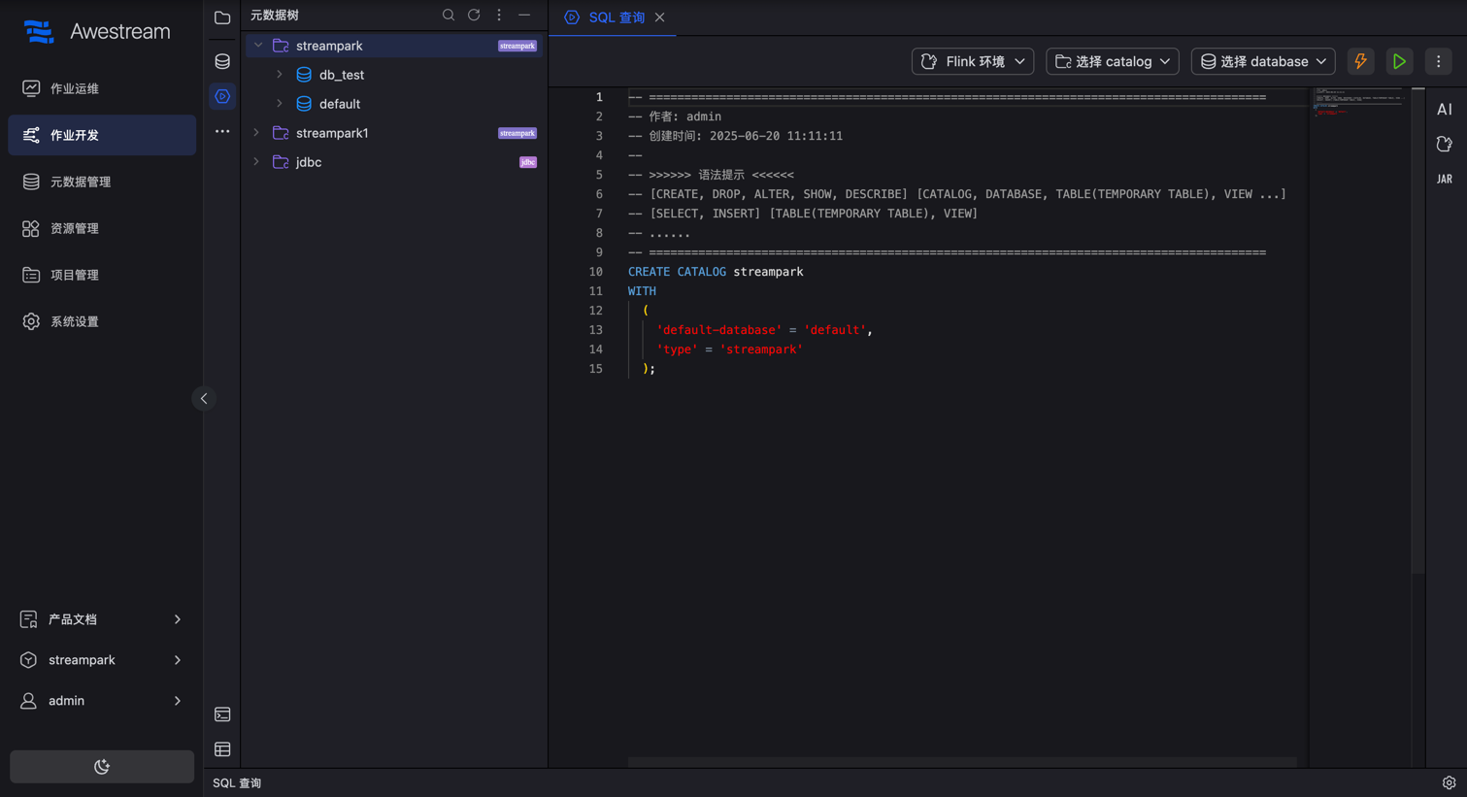Minimize the metadata tree panel
This screenshot has height=797, width=1467.
[524, 16]
